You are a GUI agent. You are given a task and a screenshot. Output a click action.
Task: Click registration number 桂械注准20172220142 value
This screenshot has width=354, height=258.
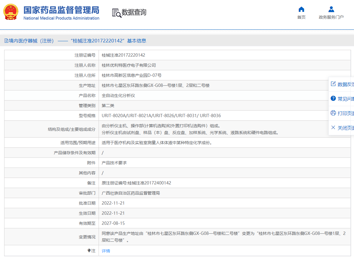point(123,55)
